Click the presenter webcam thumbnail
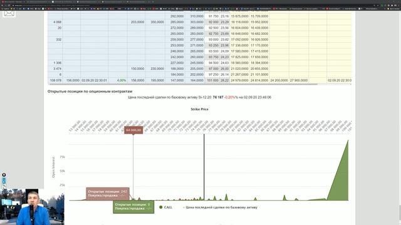The height and width of the screenshot is (225, 401). (x=32, y=207)
